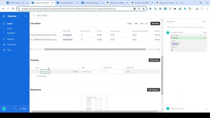Open notifications bell in sidebar

tap(16, 108)
